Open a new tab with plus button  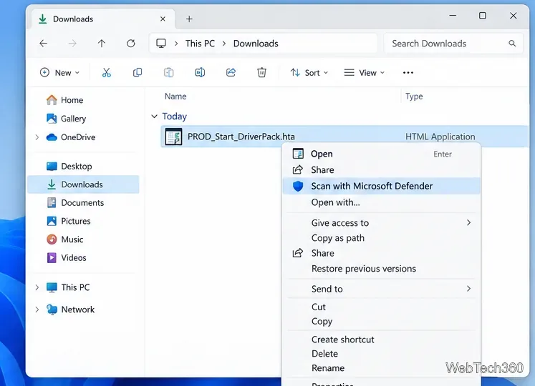189,19
